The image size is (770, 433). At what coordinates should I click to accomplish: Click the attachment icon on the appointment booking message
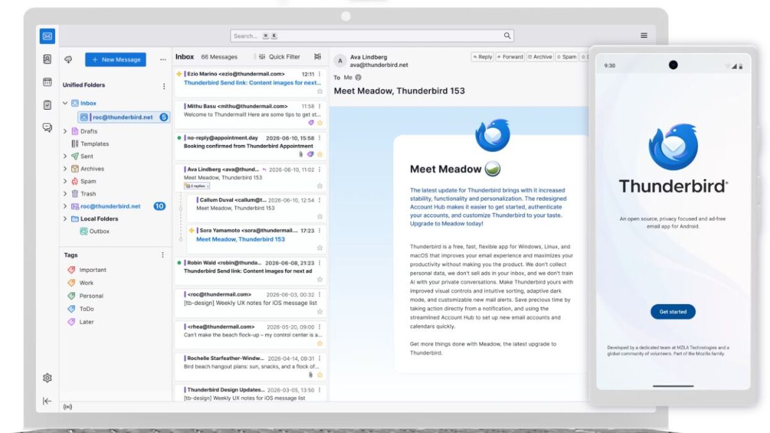click(301, 155)
